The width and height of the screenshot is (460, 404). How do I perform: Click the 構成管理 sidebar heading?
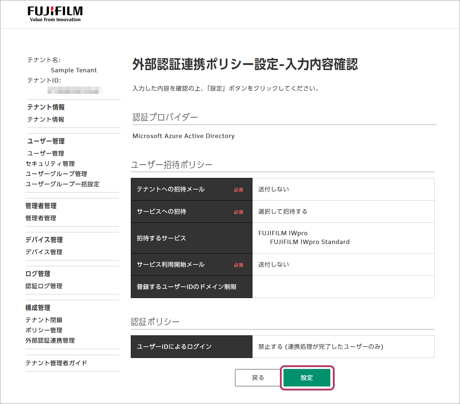38,308
